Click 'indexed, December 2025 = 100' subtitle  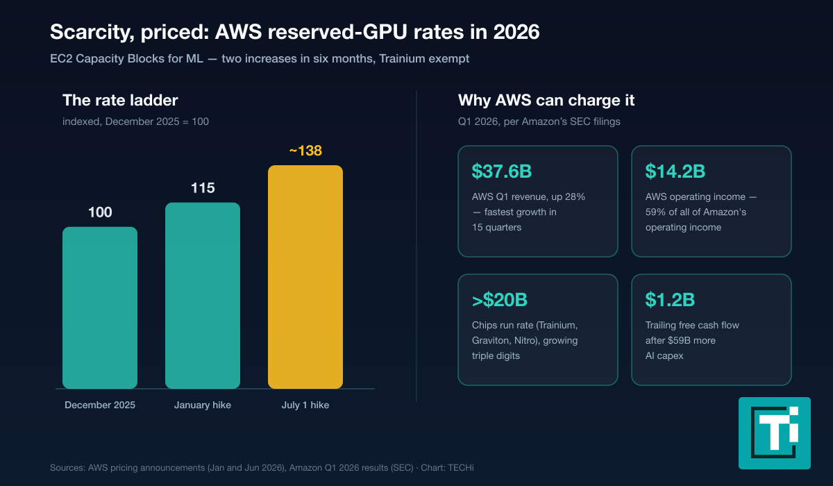(x=136, y=121)
